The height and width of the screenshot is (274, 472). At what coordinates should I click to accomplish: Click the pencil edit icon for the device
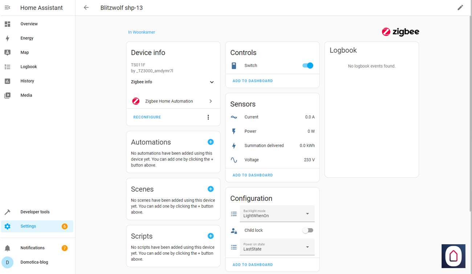click(x=460, y=8)
